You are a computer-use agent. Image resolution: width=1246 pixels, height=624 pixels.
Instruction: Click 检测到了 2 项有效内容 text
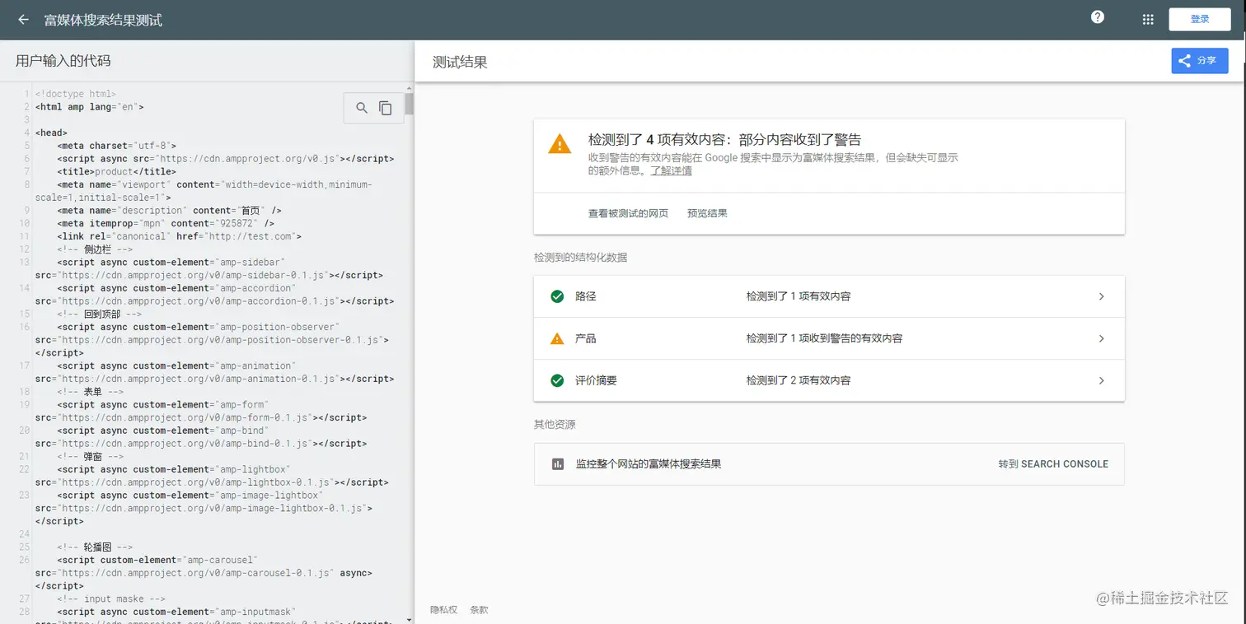point(799,380)
